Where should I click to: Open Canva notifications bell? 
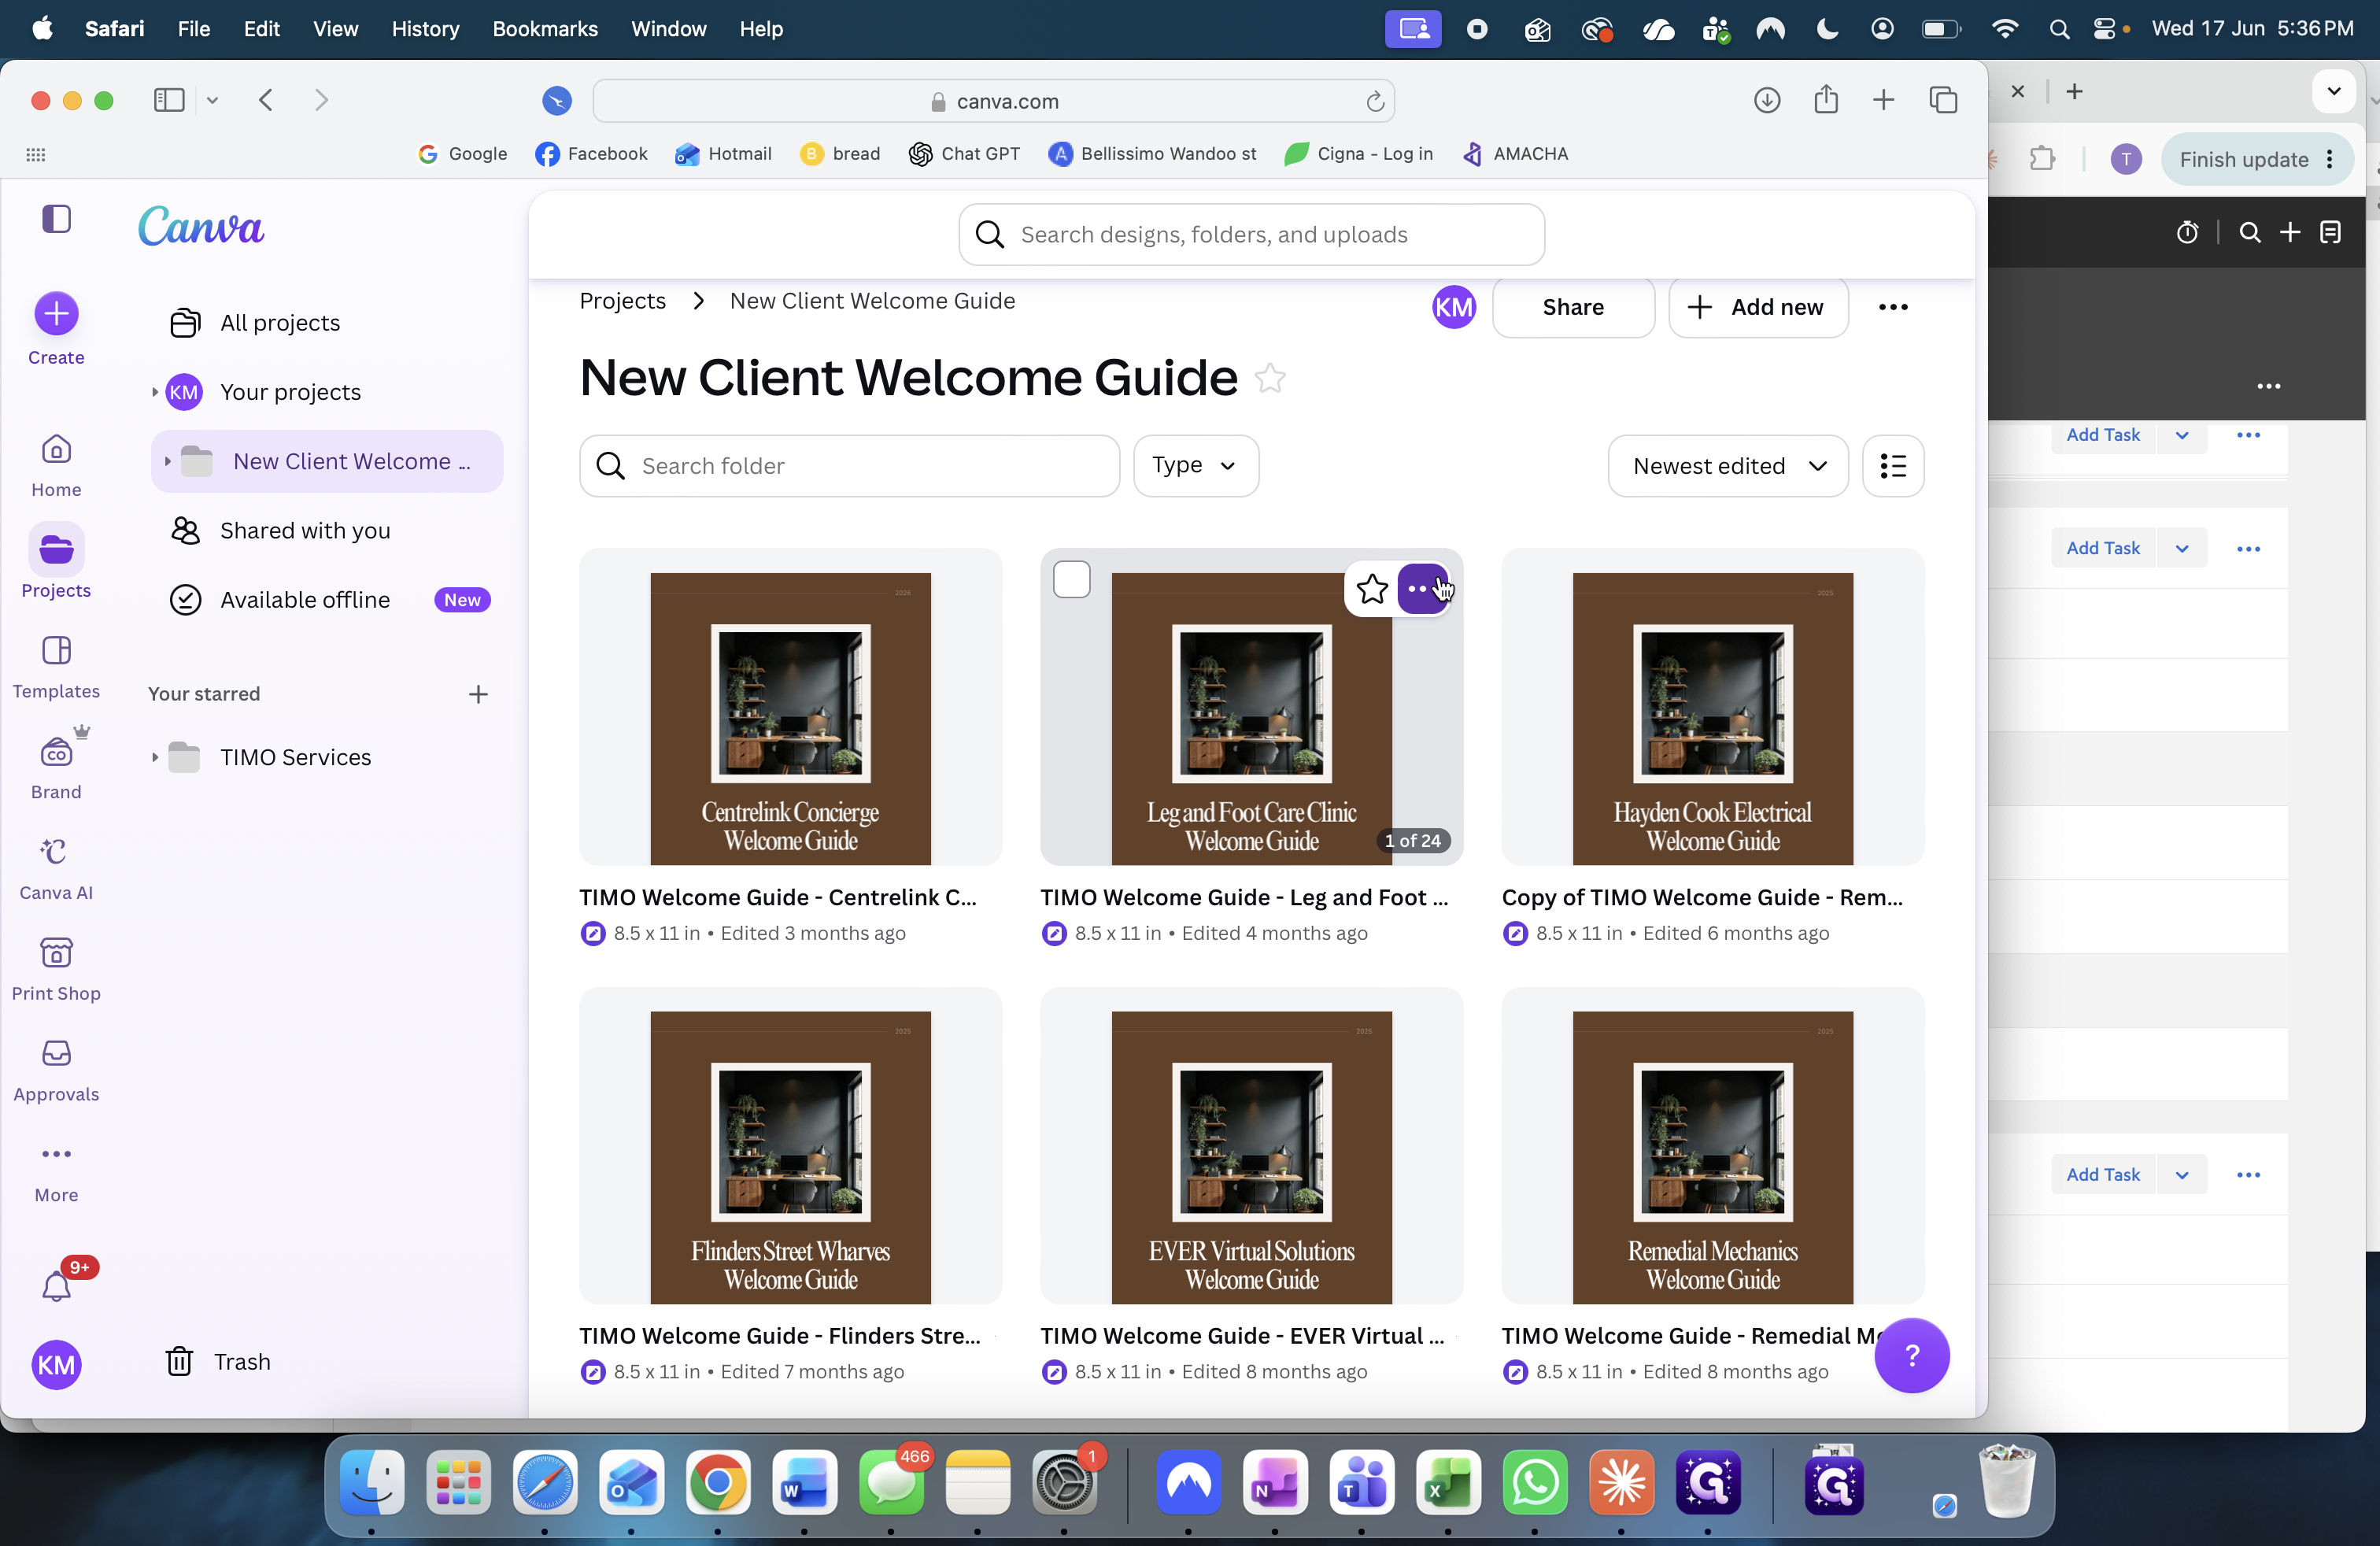pyautogui.click(x=57, y=1285)
